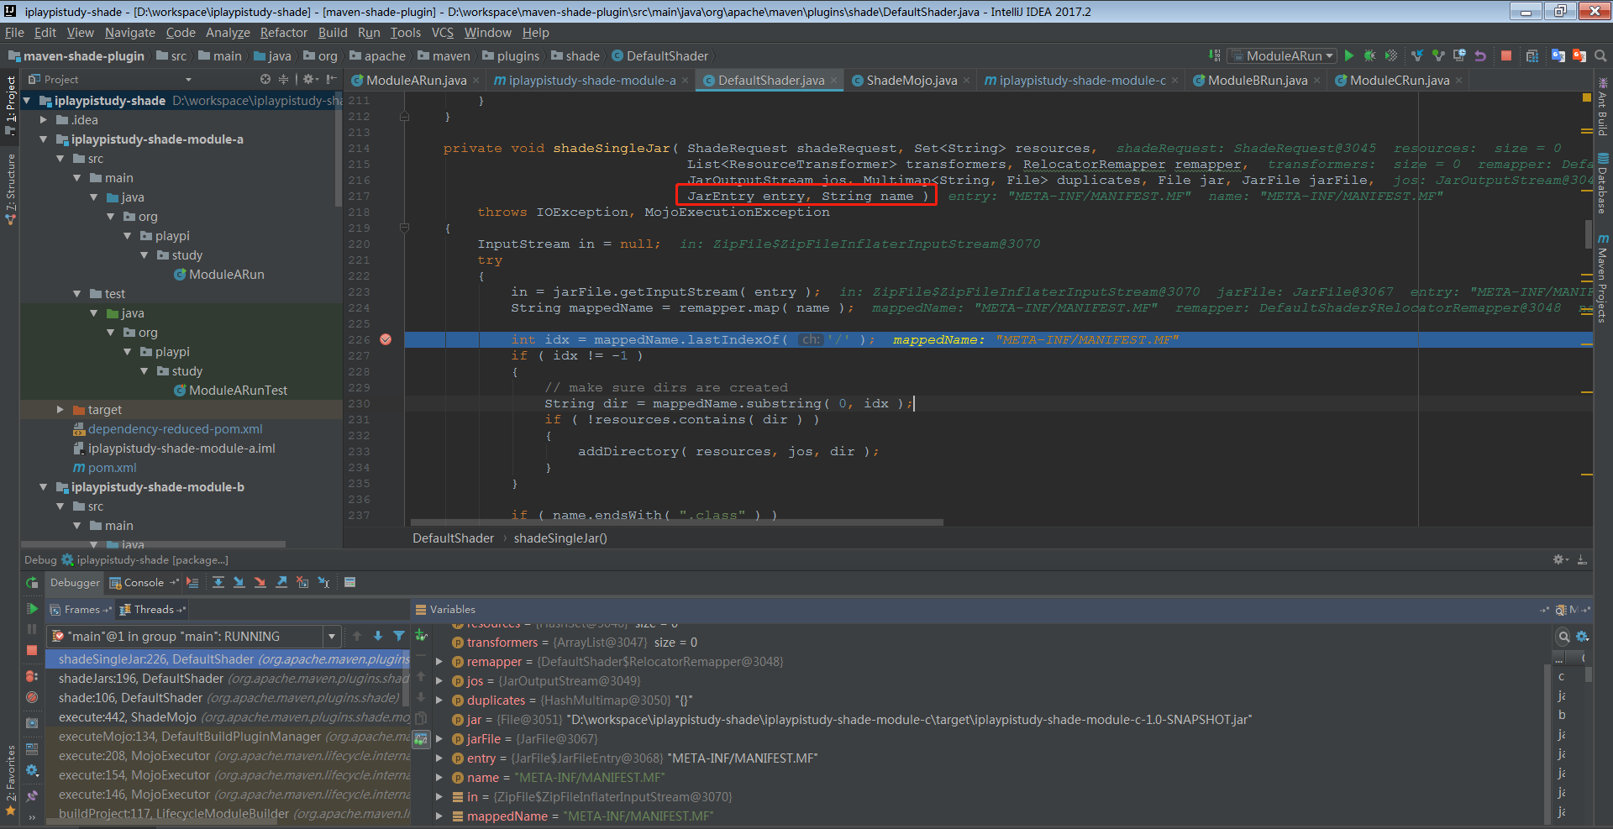
Task: Stop the process via main toolbar stop button
Action: [1506, 55]
